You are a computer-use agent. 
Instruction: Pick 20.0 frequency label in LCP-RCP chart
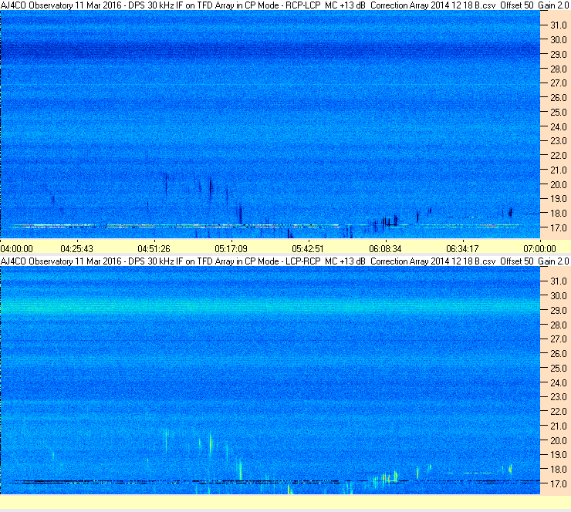(558, 441)
